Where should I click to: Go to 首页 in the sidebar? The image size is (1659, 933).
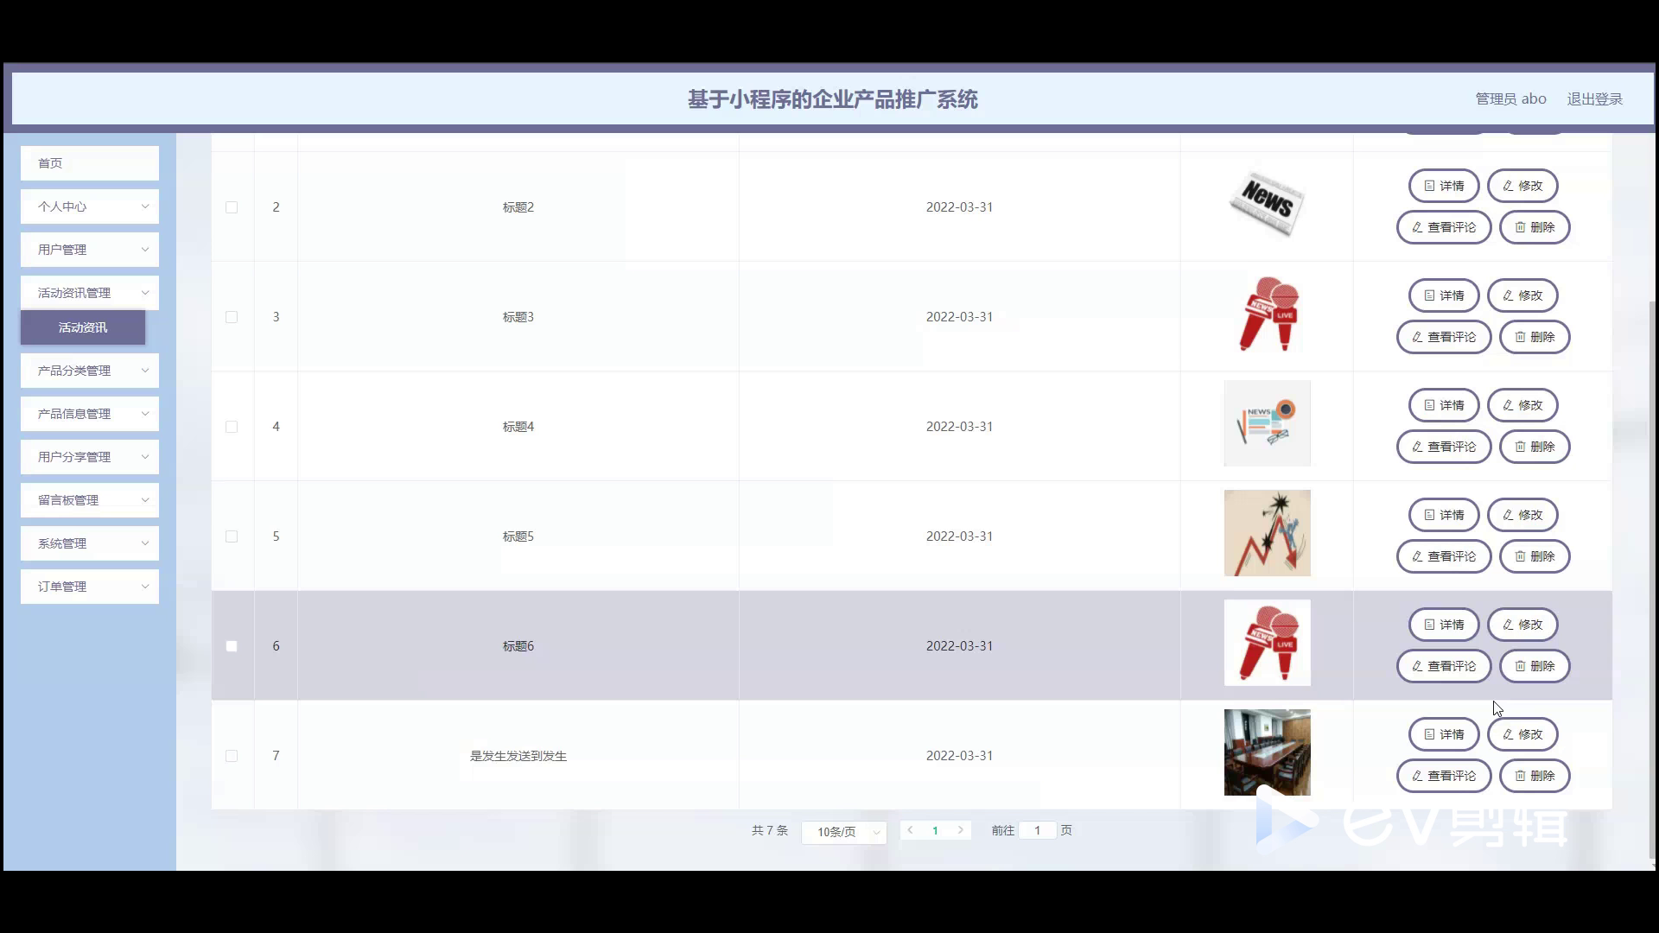pyautogui.click(x=90, y=163)
